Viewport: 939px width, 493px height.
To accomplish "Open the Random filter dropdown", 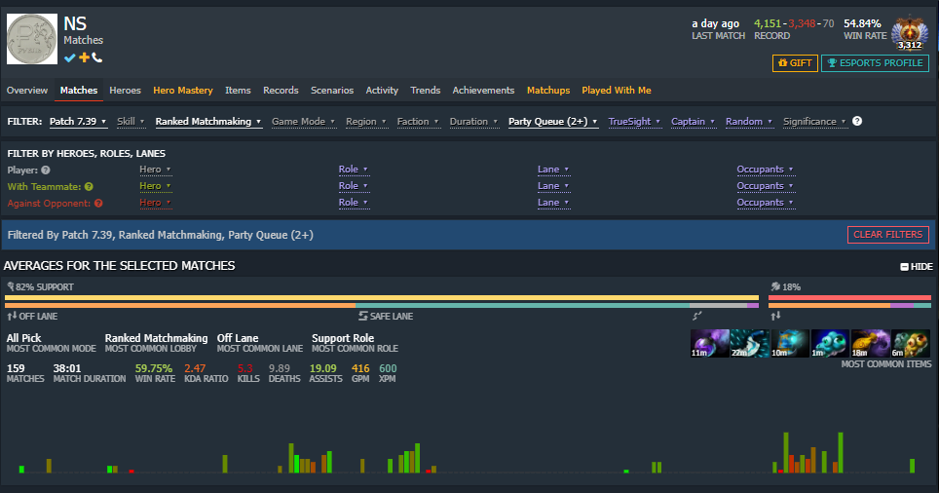I will click(x=748, y=122).
